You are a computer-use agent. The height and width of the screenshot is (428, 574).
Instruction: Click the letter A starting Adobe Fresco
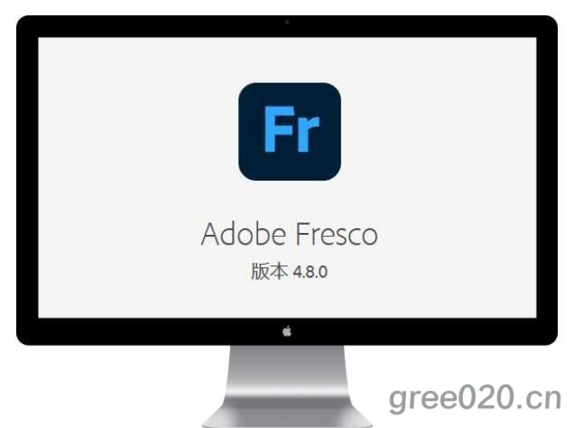tap(211, 234)
